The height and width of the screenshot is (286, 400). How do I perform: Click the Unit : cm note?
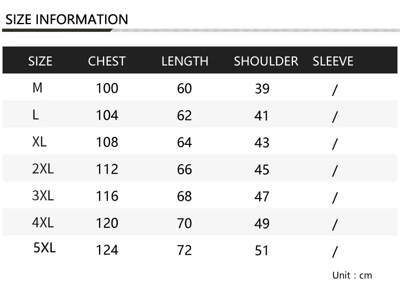(x=353, y=275)
